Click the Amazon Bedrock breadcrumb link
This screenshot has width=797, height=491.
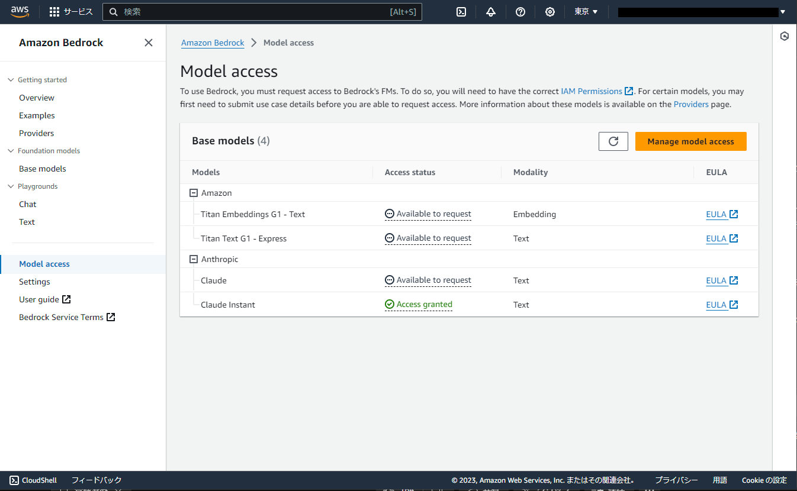point(213,43)
